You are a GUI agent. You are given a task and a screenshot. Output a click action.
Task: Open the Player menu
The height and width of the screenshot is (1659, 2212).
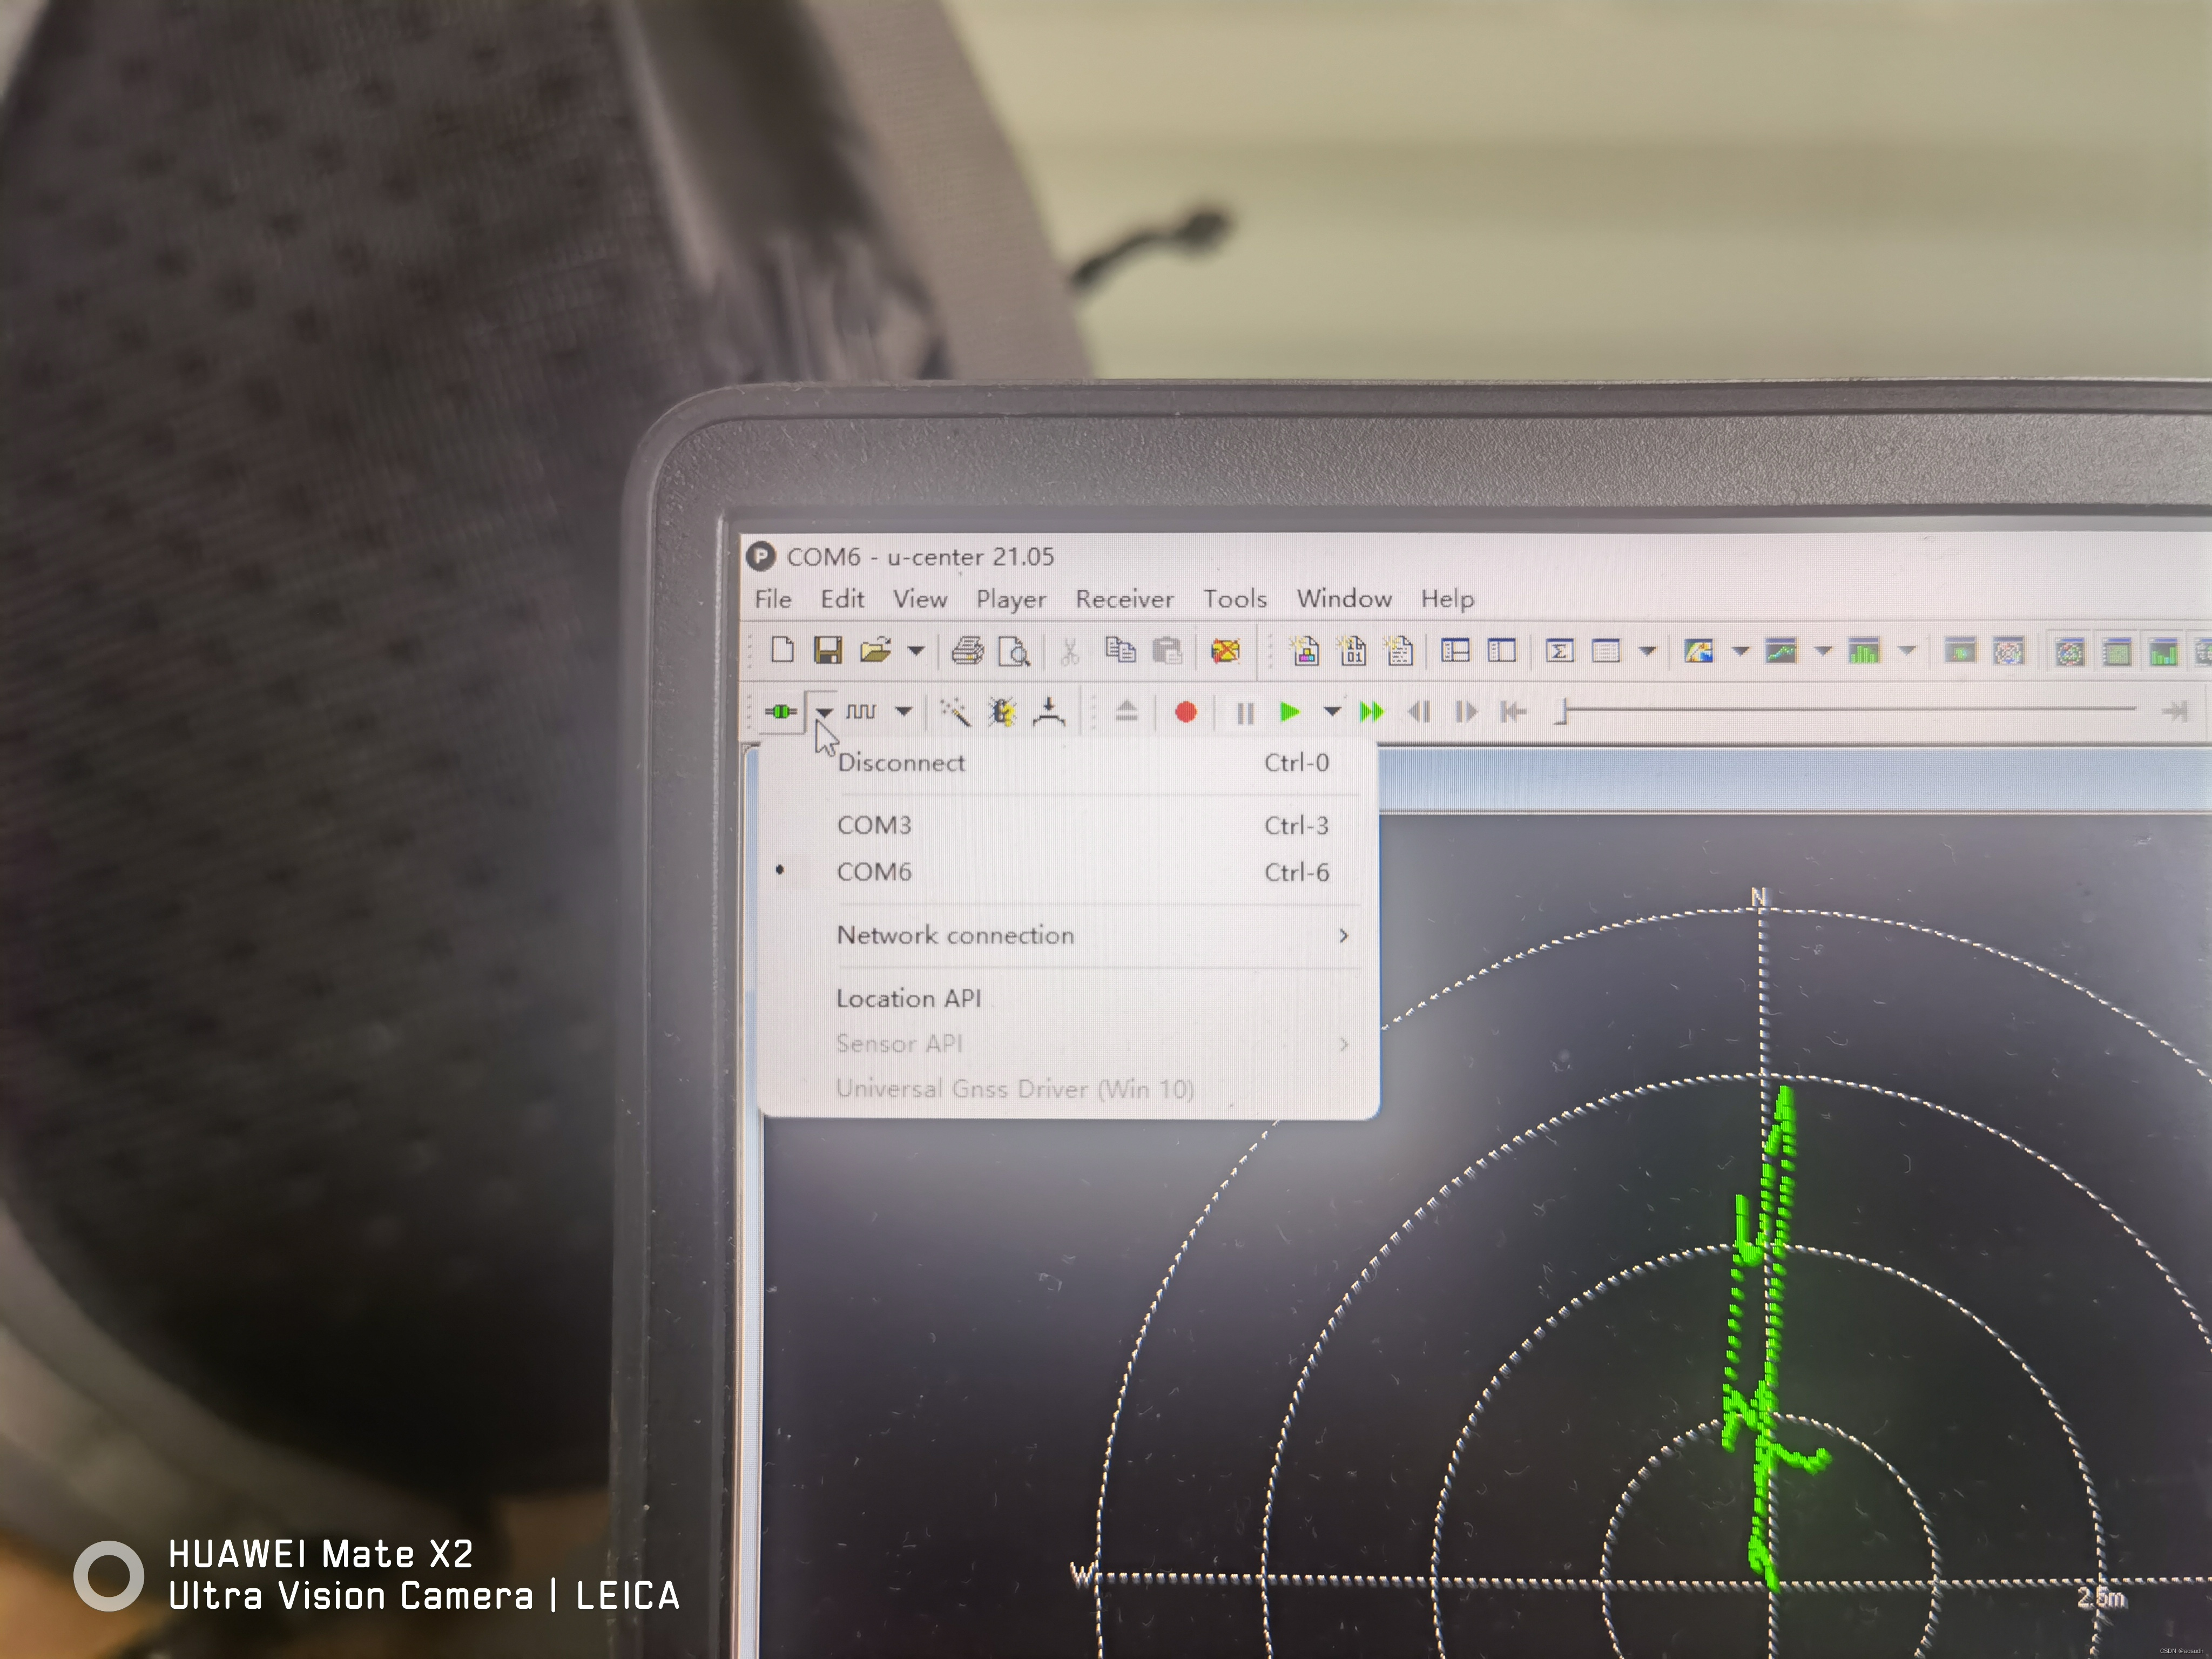(1011, 599)
